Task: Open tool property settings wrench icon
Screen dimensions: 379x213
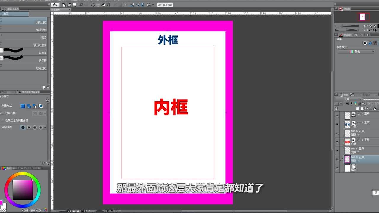Action: 48,163
